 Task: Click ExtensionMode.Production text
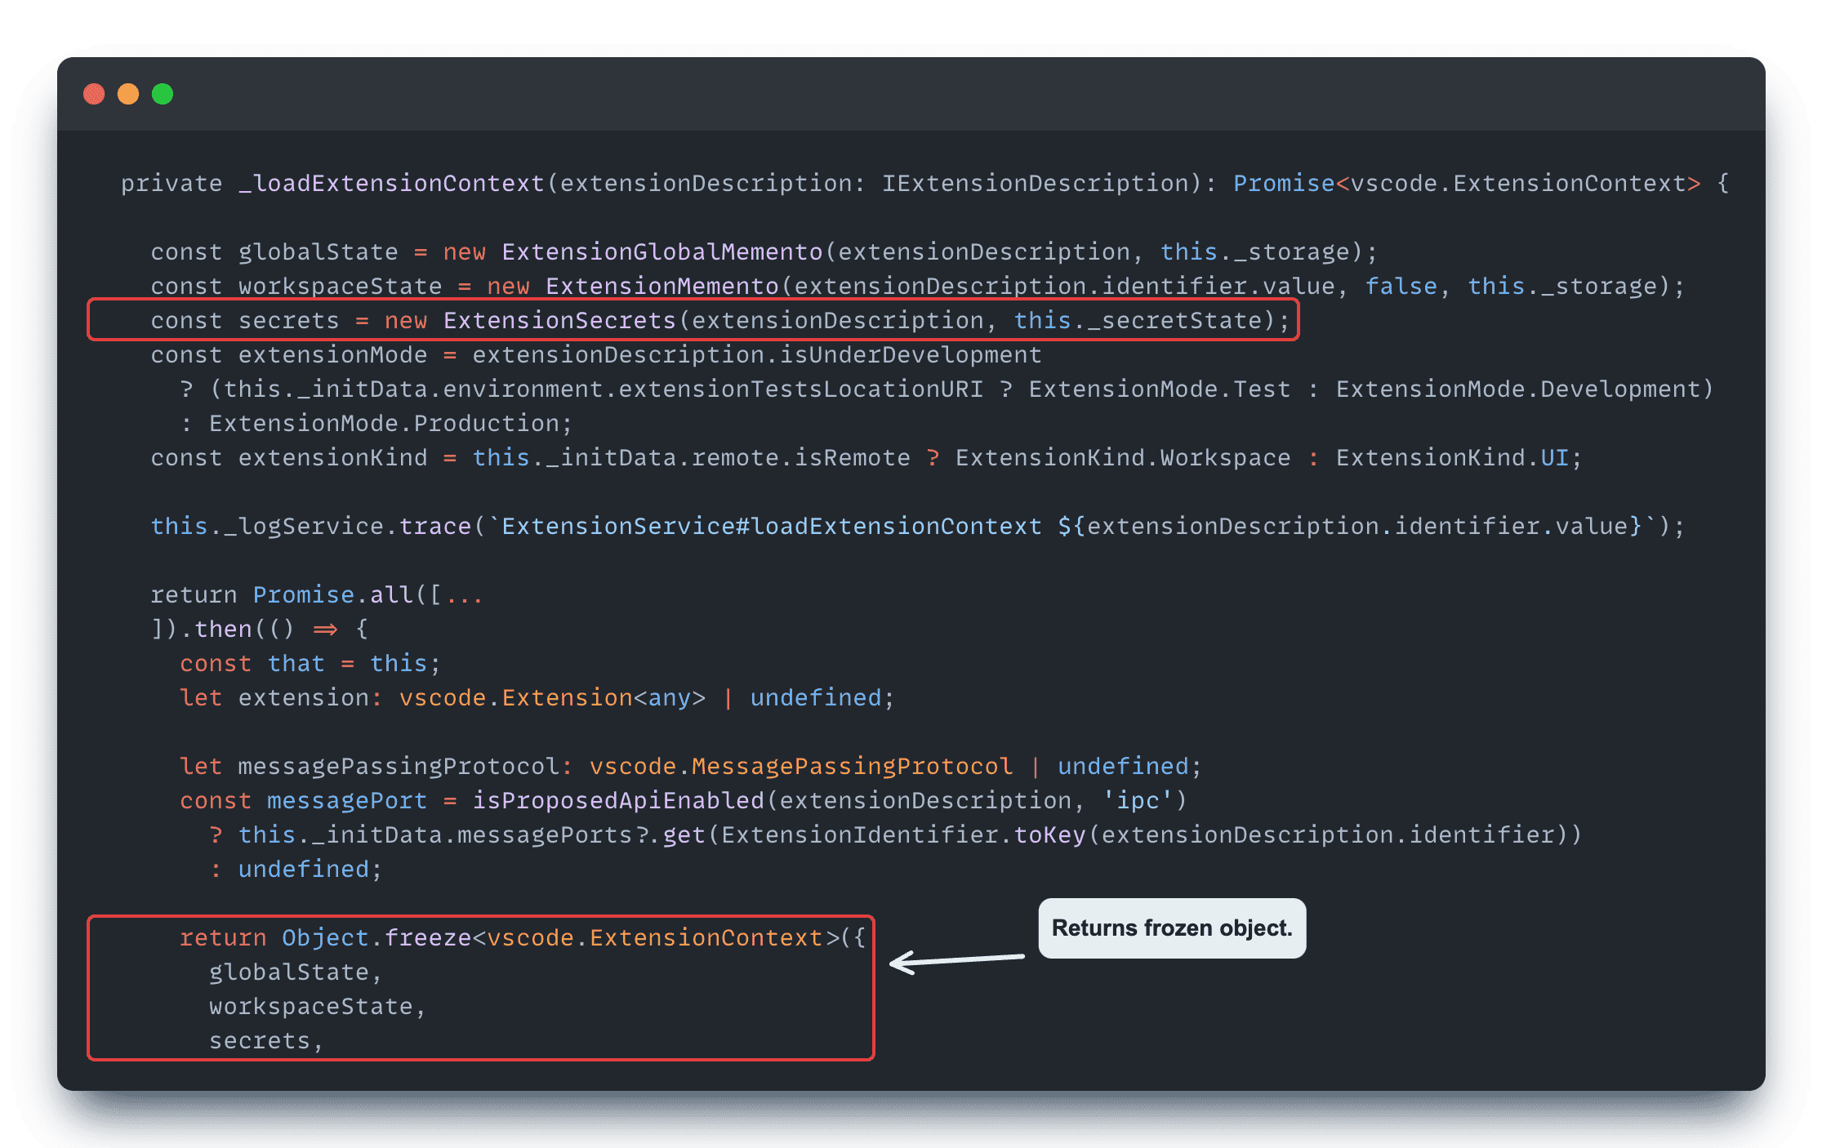(384, 424)
